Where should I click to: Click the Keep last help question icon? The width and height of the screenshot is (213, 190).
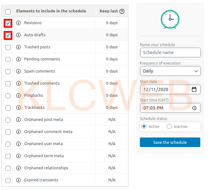click(122, 11)
